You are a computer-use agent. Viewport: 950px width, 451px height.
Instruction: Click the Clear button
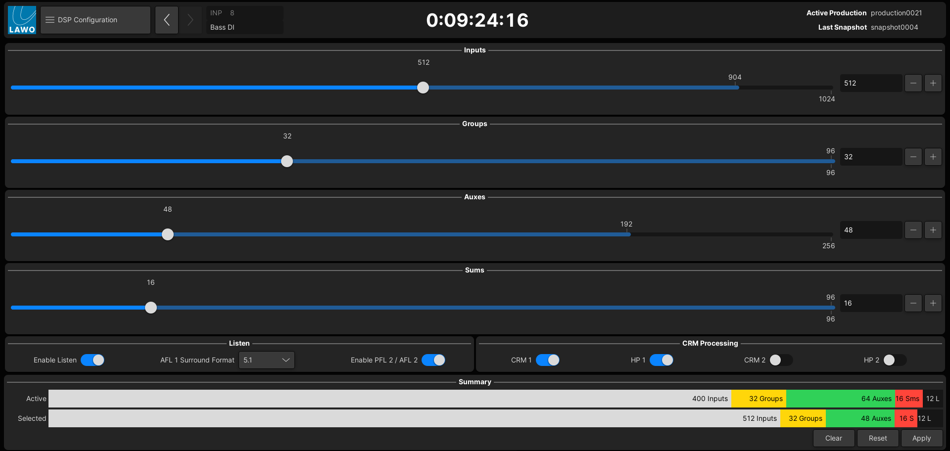point(833,438)
